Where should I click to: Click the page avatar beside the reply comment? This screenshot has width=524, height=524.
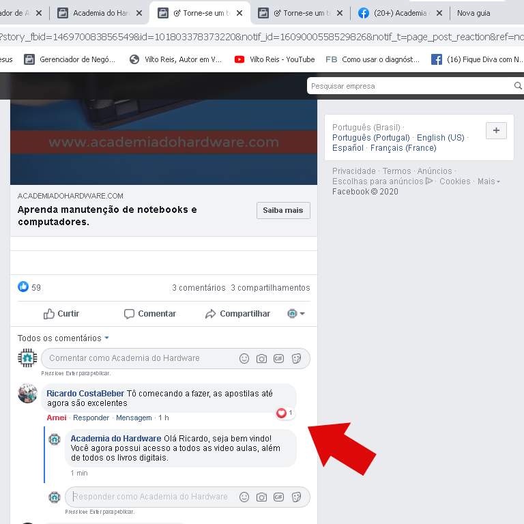pyautogui.click(x=55, y=439)
